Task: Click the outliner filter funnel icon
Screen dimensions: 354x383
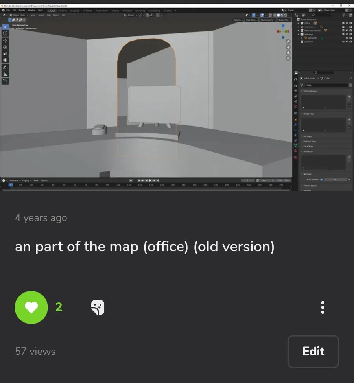Action: click(344, 15)
